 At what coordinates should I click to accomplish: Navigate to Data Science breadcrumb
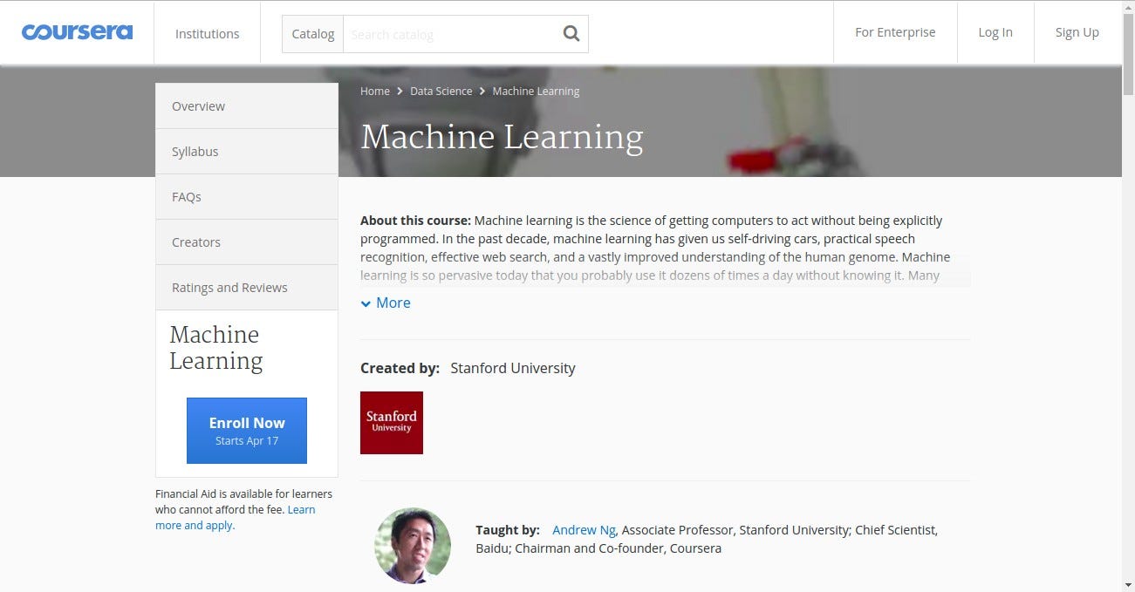(x=441, y=91)
